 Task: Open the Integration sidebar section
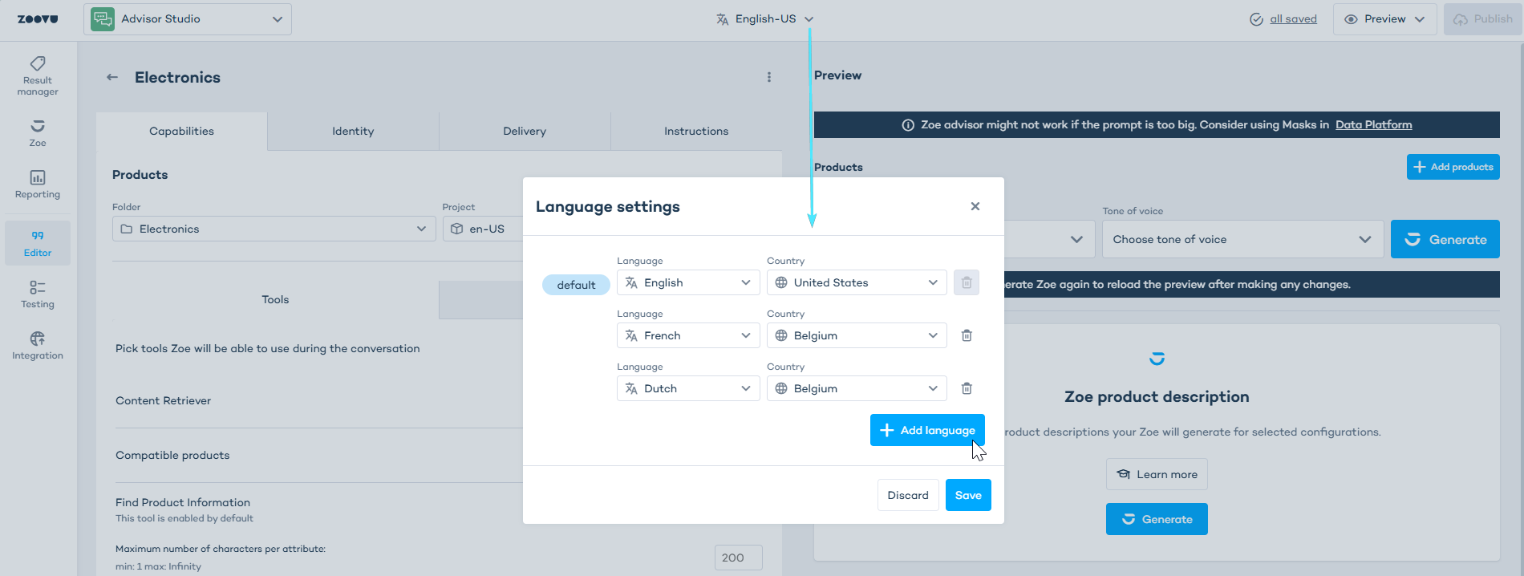click(x=38, y=346)
